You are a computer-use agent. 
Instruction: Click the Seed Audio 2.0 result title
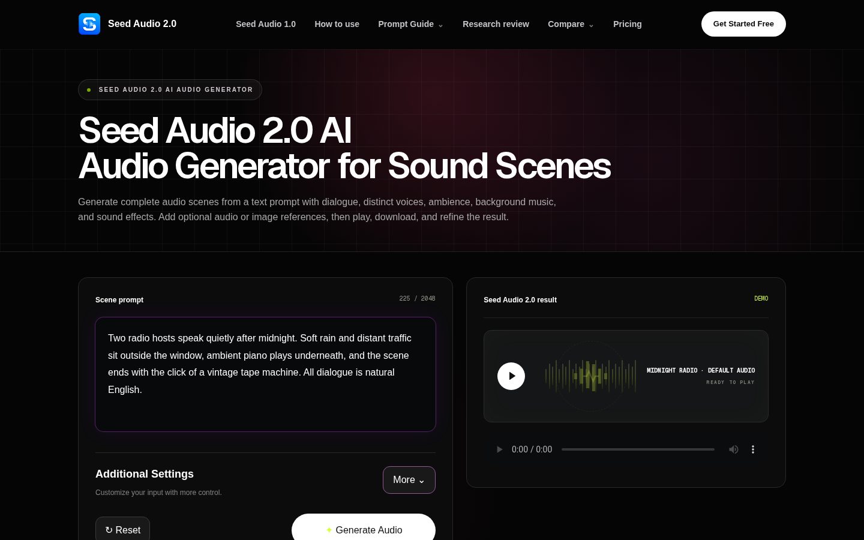click(x=520, y=300)
